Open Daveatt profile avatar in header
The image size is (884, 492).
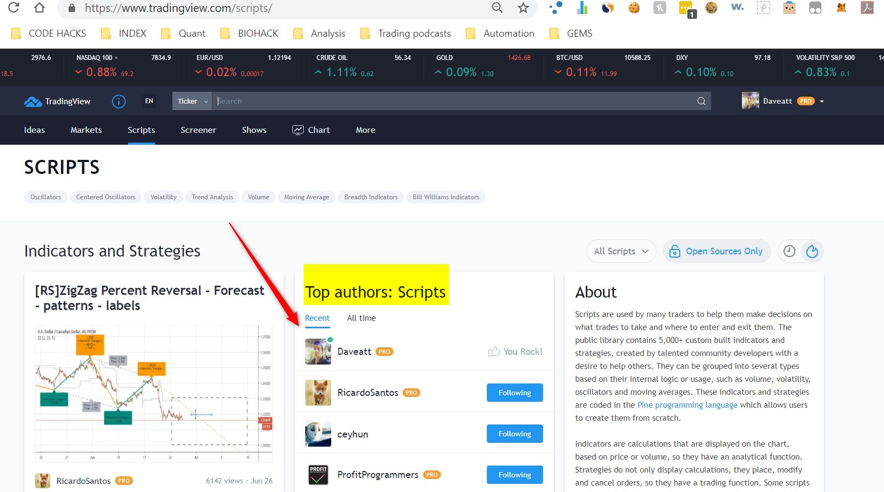[751, 100]
